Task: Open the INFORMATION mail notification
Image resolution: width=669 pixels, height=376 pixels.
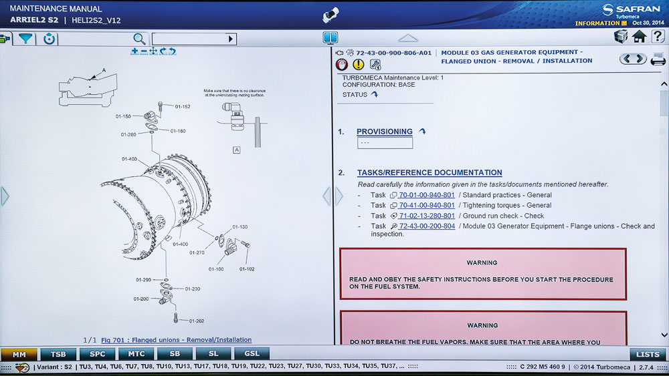Action: [601, 23]
